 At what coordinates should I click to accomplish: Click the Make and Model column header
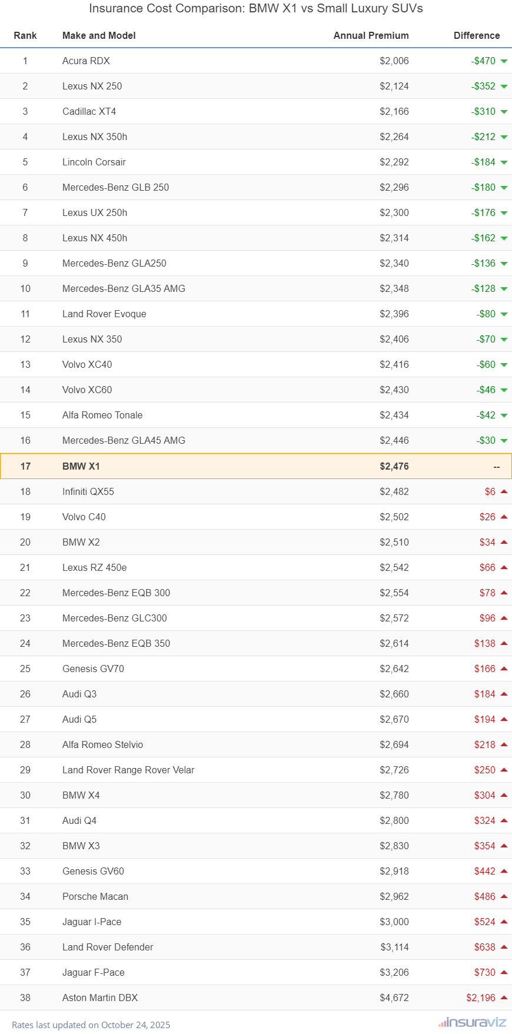(x=99, y=35)
